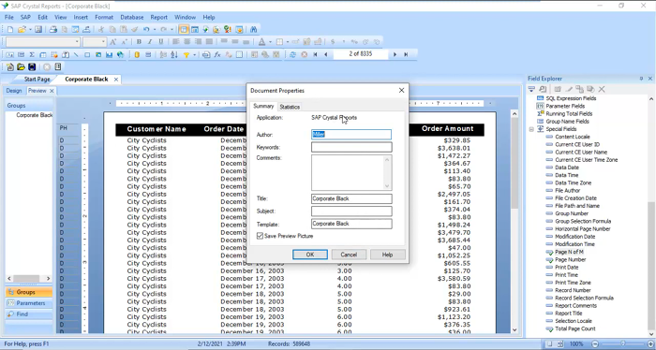Collapse the Special Fields tree node
The width and height of the screenshot is (656, 350).
pos(531,129)
